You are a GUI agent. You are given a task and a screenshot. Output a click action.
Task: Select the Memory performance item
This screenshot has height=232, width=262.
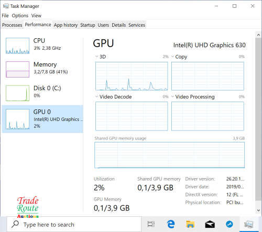pyautogui.click(x=42, y=69)
